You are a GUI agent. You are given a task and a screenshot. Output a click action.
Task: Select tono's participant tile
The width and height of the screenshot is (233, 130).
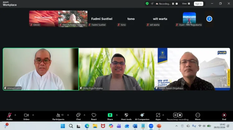click(131, 19)
